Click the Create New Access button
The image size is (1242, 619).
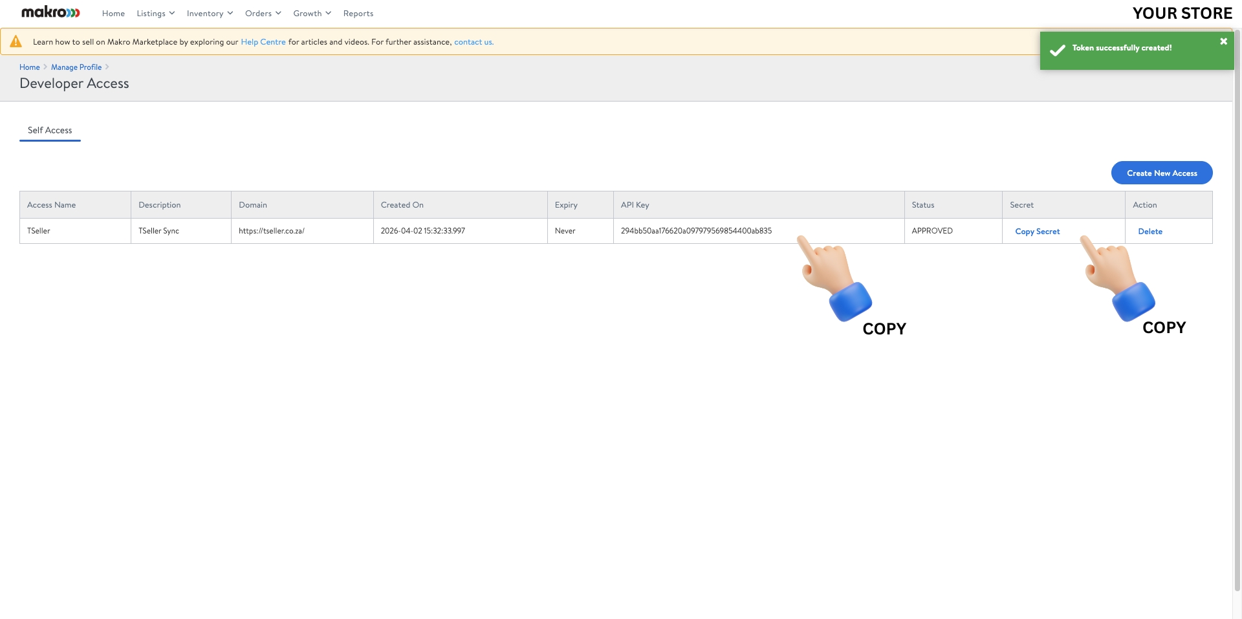[x=1161, y=173]
